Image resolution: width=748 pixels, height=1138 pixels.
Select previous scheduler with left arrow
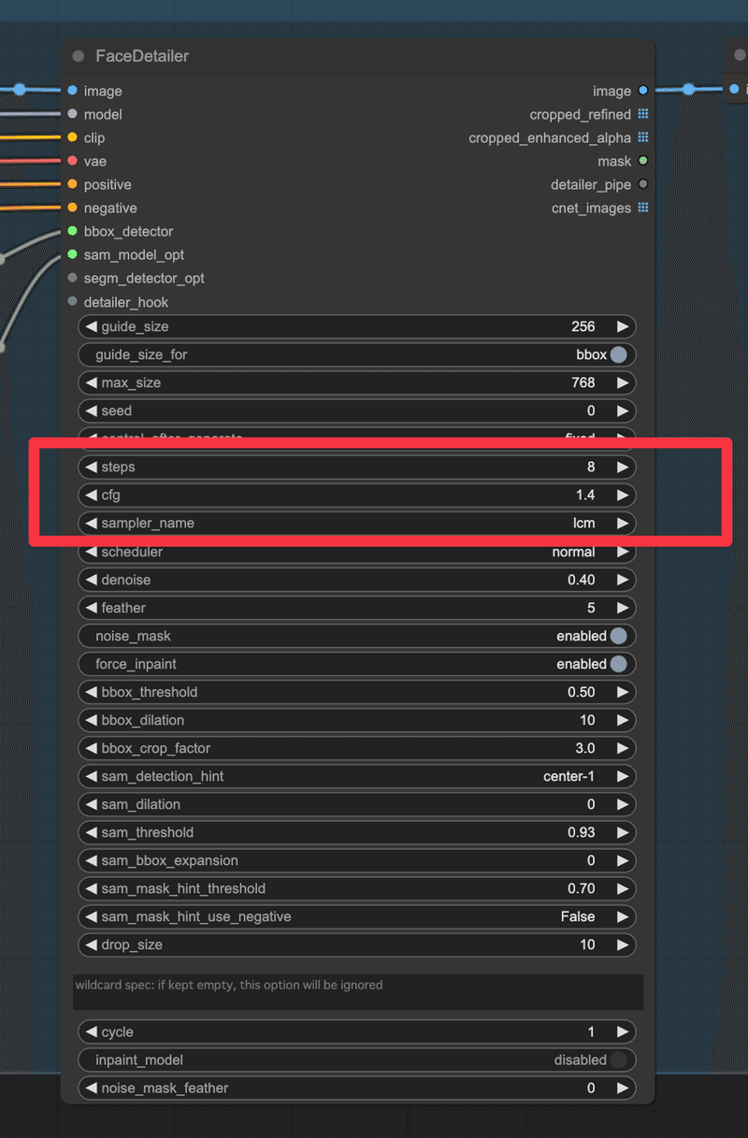coord(91,552)
